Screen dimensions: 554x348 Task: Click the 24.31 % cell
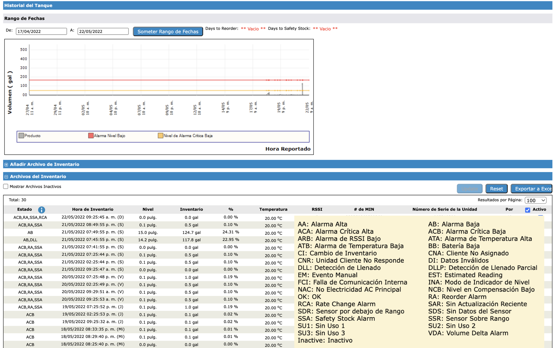pyautogui.click(x=231, y=232)
